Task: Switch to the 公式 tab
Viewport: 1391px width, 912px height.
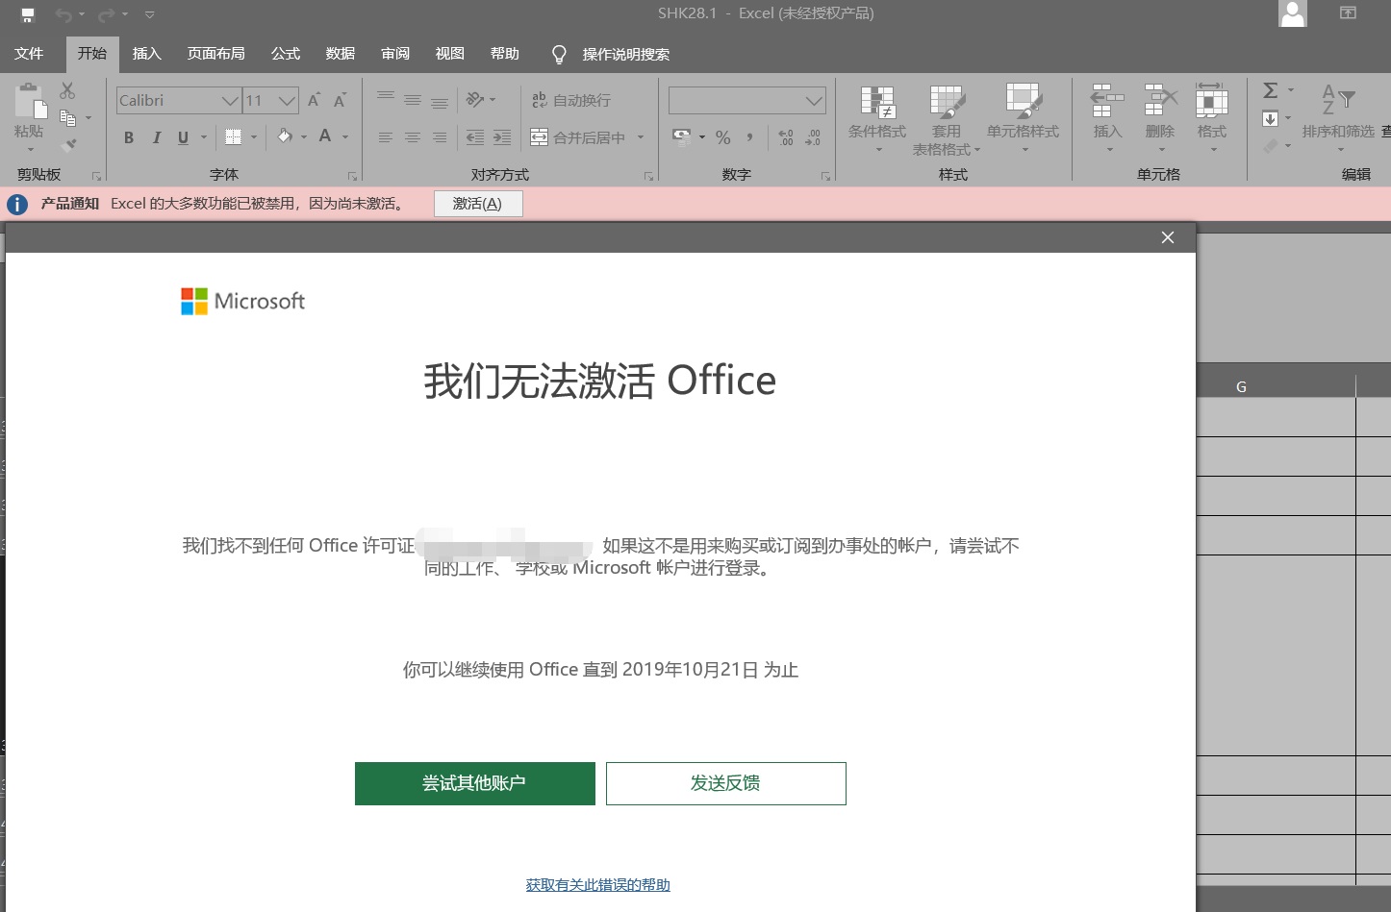Action: [x=286, y=54]
